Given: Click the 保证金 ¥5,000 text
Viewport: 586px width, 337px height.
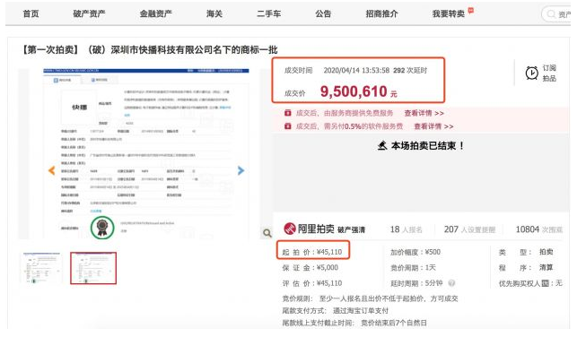Looking at the screenshot, I should [310, 268].
